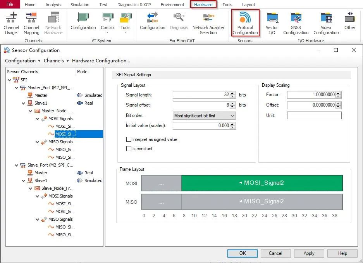Collapse the Master_Node frame node
Image resolution: width=363 pixels, height=263 pixels.
[x=30, y=111]
